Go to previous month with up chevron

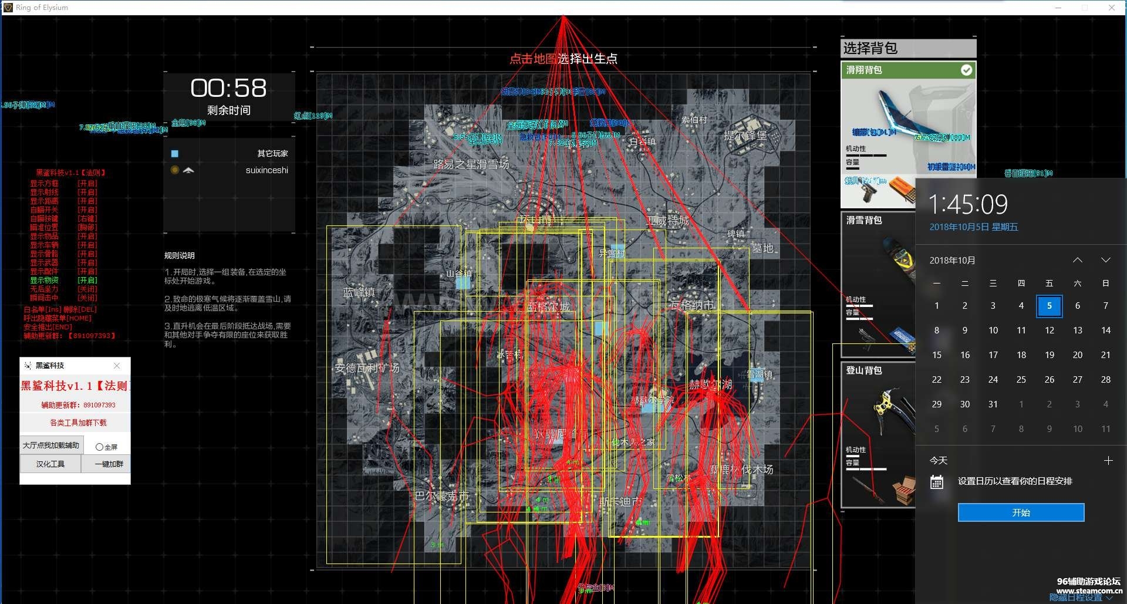pyautogui.click(x=1078, y=260)
